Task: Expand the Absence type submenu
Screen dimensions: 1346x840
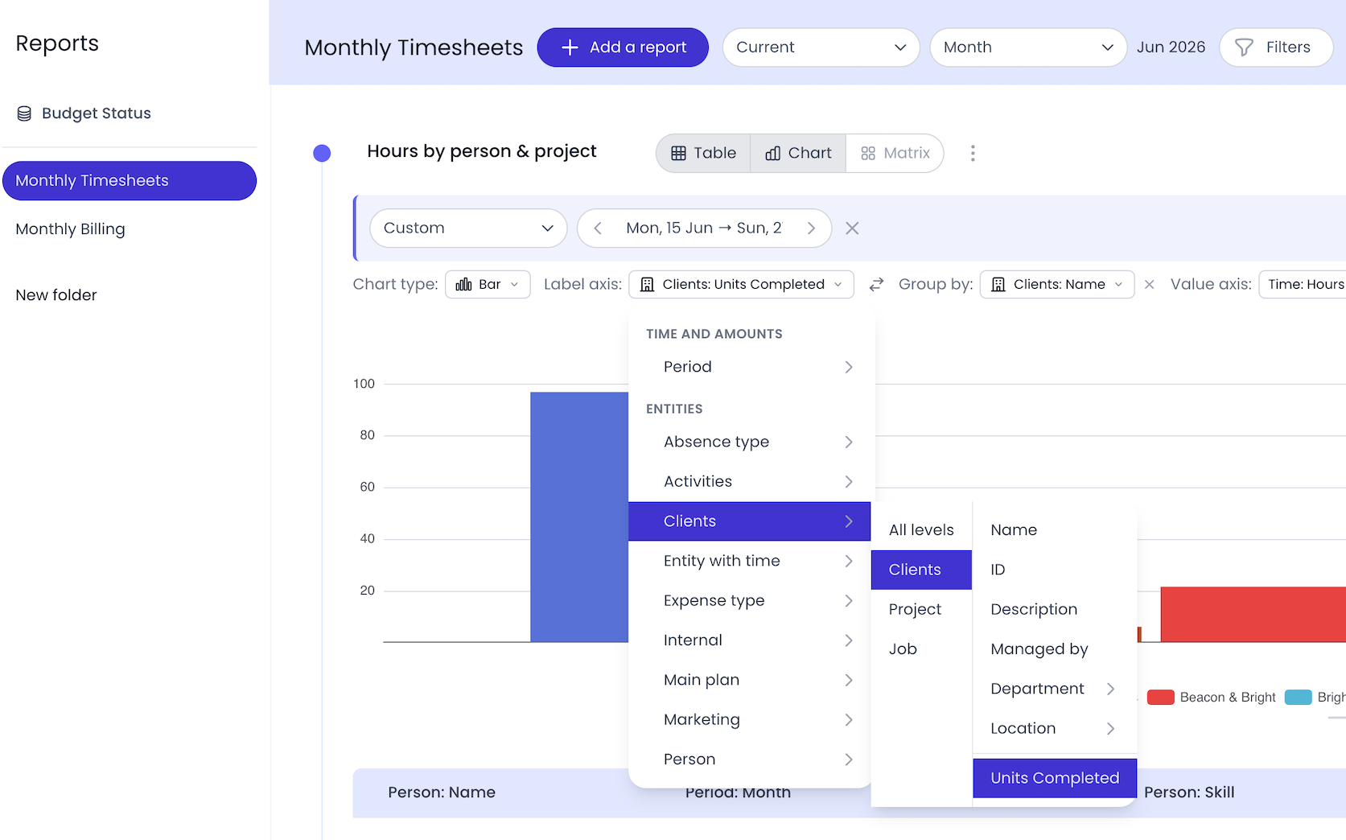Action: [x=749, y=442]
